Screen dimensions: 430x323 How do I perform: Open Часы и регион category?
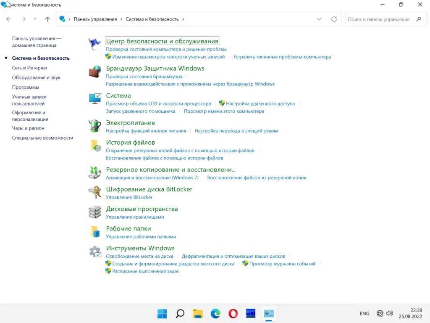coord(28,128)
